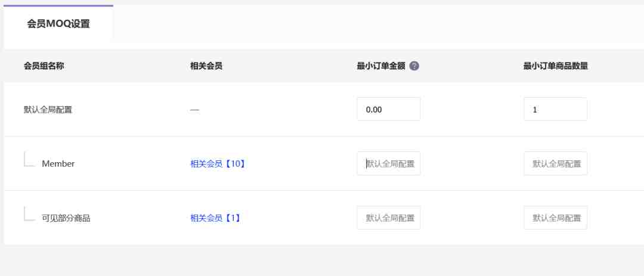Click the 最小订单金额 column header

[380, 66]
